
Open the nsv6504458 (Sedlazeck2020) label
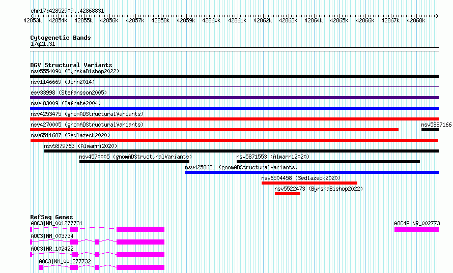pyautogui.click(x=301, y=178)
